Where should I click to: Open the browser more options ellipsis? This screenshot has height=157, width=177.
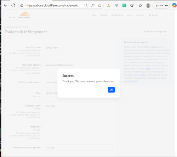tap(166, 5)
